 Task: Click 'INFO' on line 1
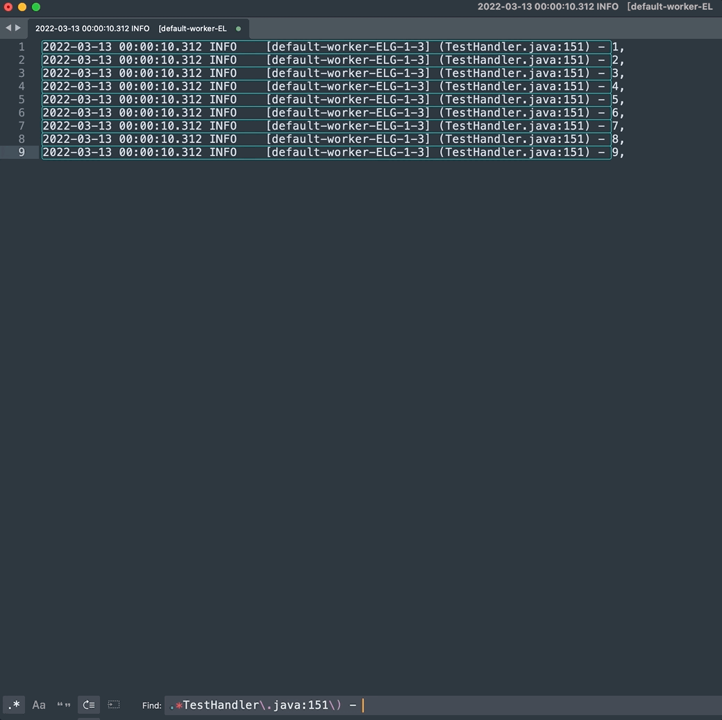[x=223, y=46]
